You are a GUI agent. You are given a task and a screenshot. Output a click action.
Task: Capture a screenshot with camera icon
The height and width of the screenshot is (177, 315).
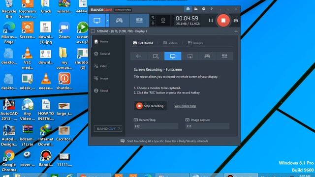(236, 21)
